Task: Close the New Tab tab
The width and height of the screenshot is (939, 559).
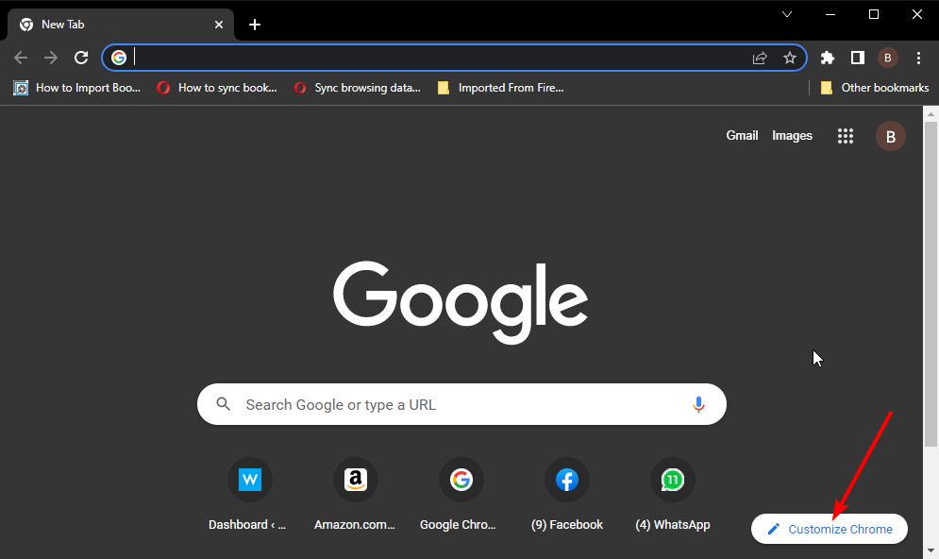Action: click(219, 25)
